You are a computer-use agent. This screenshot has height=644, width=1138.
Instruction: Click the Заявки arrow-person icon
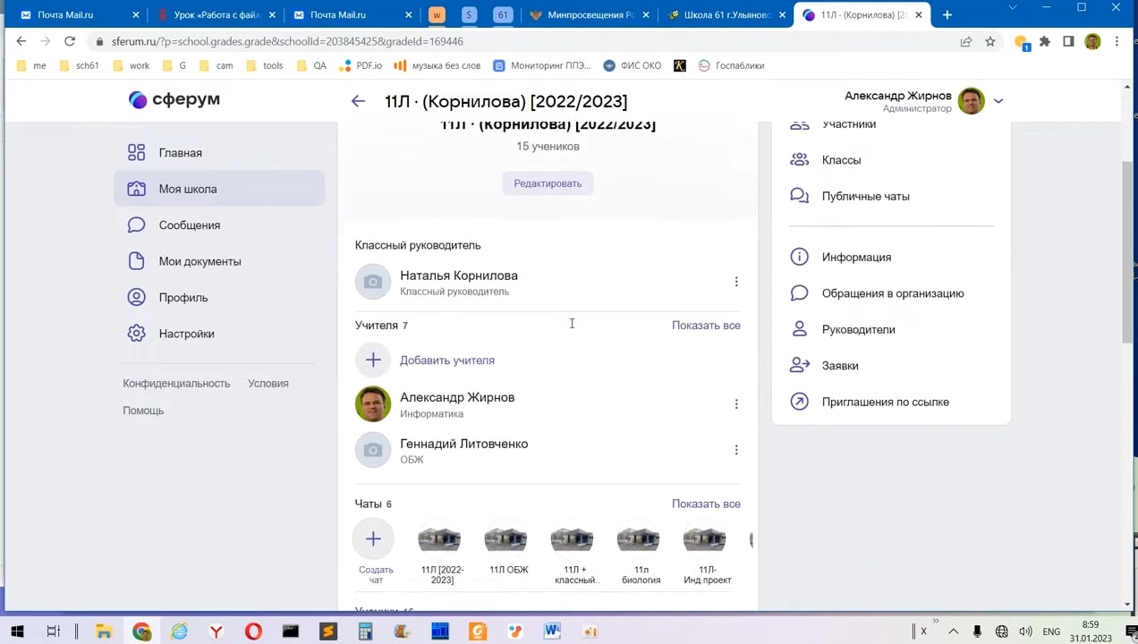800,366
